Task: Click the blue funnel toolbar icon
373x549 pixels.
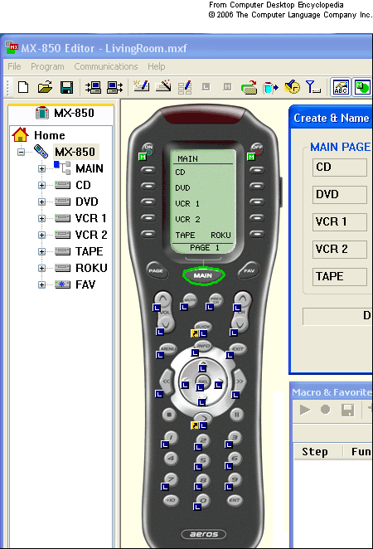Action: tap(312, 87)
